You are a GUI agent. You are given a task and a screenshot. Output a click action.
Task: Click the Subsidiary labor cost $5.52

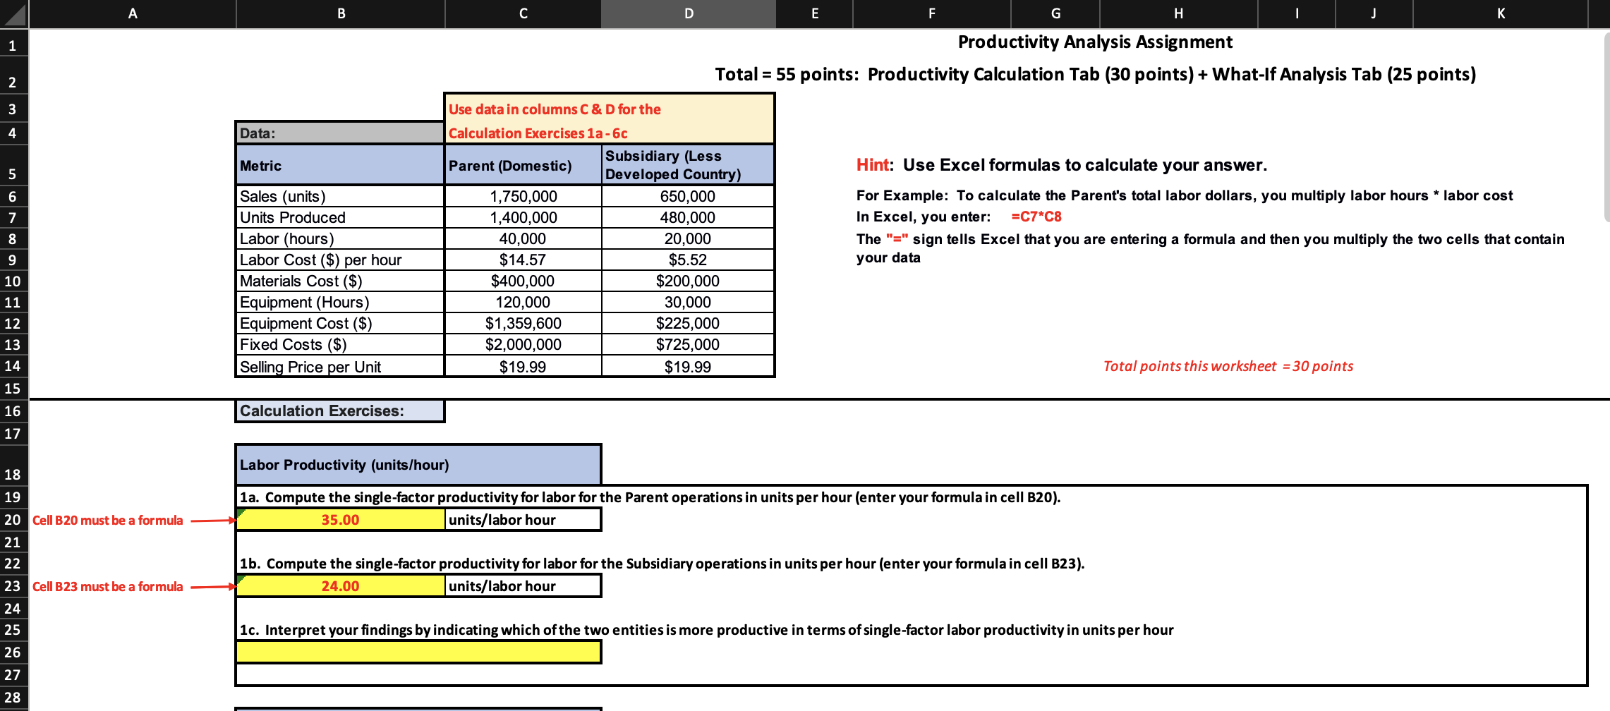[688, 260]
